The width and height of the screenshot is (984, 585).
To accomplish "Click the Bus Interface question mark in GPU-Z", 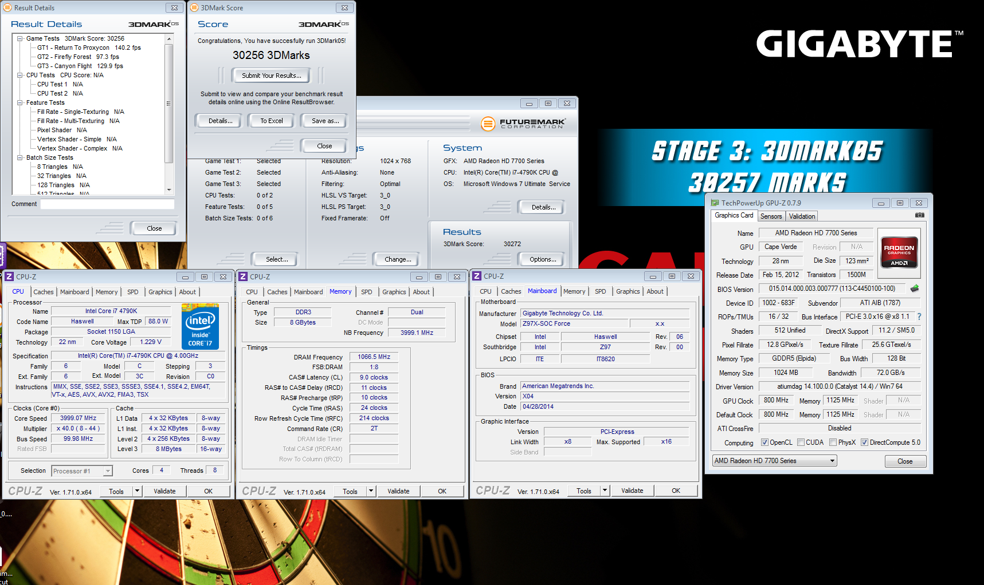I will [x=919, y=317].
